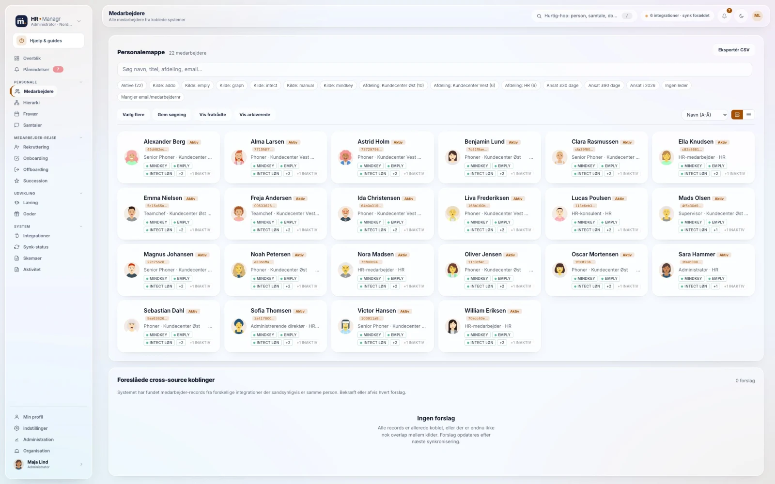Click the Eksportér CSV button
This screenshot has height=484, width=775.
(733, 50)
